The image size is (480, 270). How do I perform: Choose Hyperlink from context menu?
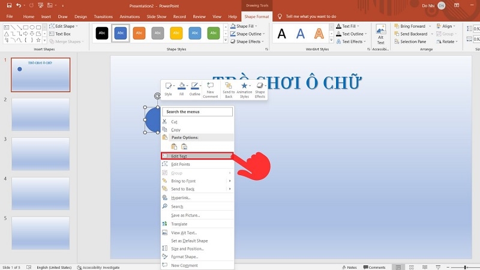coord(197,198)
